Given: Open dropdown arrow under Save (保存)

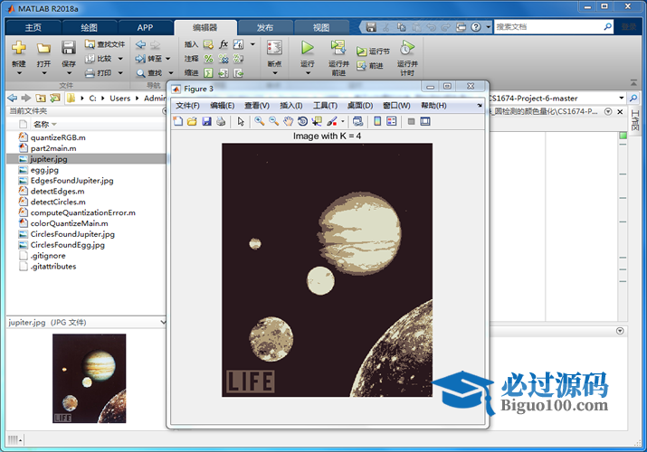Looking at the screenshot, I should click(69, 73).
